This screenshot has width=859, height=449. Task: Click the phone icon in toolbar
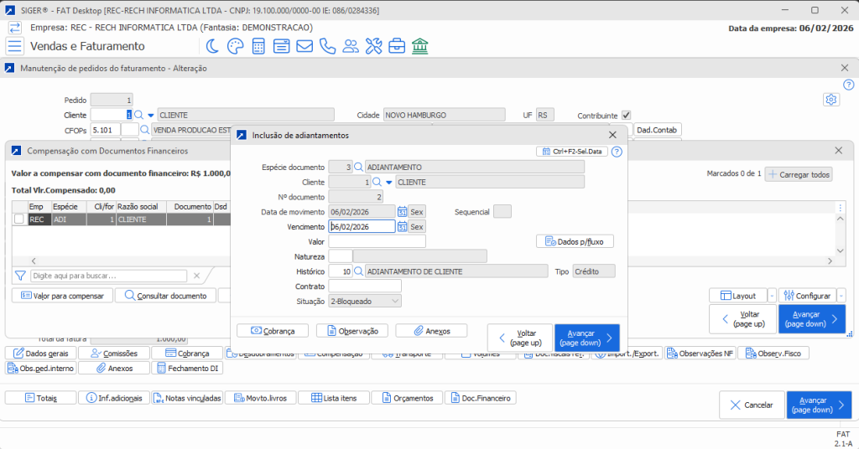pyautogui.click(x=327, y=46)
